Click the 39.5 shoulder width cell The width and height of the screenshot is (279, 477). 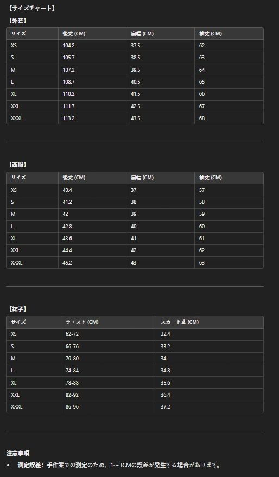(135, 70)
